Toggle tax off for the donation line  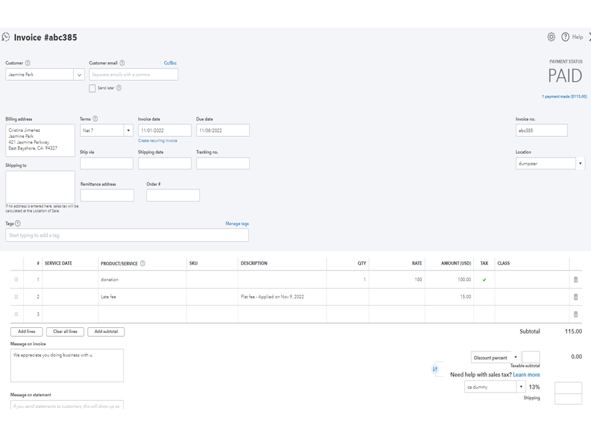click(484, 279)
